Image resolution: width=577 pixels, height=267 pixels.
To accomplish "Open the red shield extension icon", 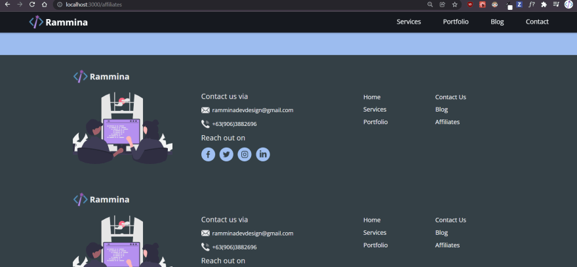I will (470, 5).
